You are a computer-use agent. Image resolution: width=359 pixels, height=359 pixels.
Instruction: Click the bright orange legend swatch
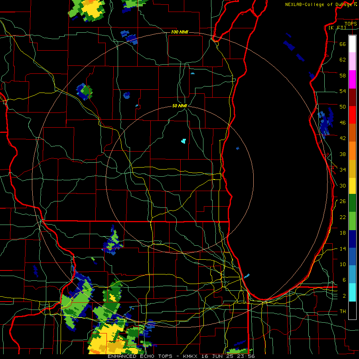[x=352, y=151]
